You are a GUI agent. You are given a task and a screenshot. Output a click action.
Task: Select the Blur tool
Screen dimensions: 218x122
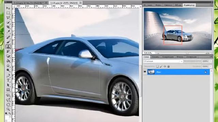point(8,65)
